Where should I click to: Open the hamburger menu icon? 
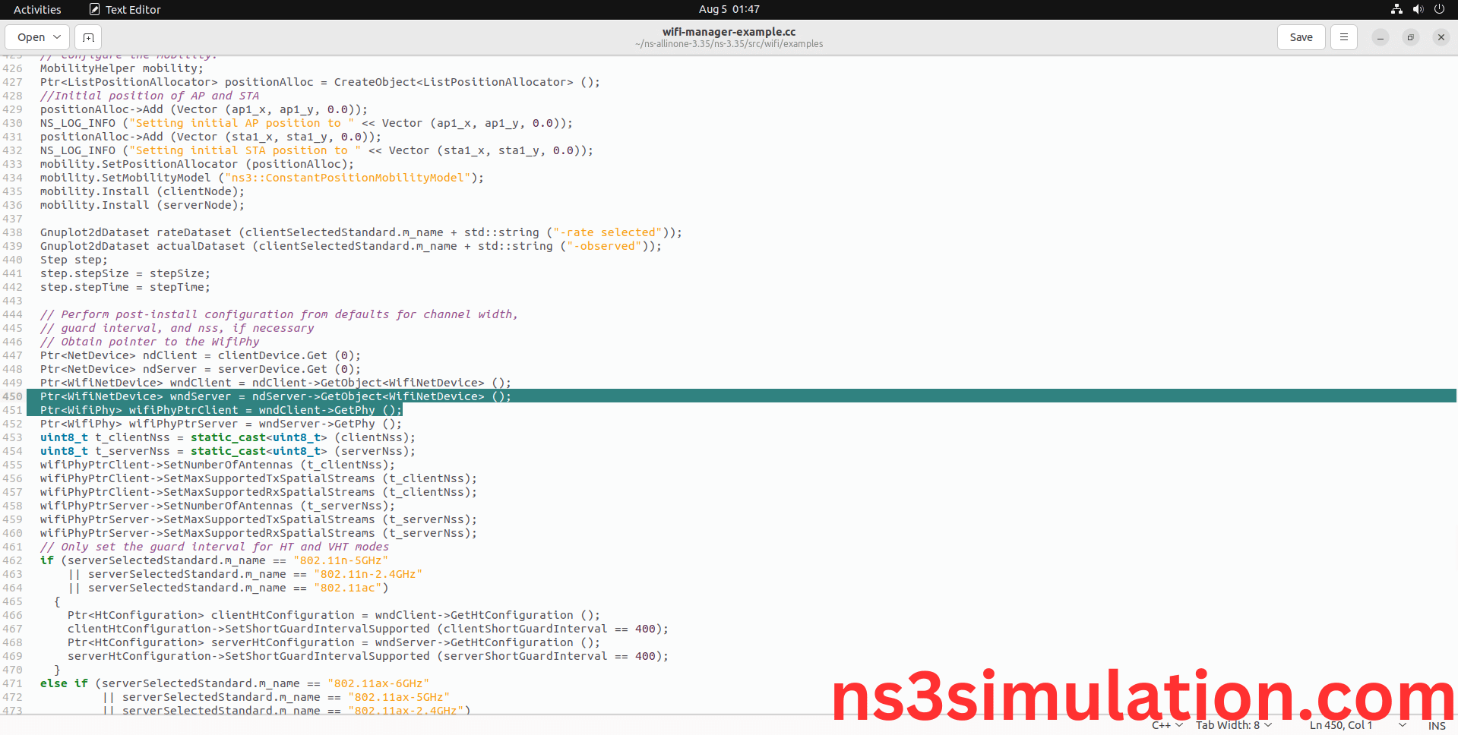tap(1343, 36)
